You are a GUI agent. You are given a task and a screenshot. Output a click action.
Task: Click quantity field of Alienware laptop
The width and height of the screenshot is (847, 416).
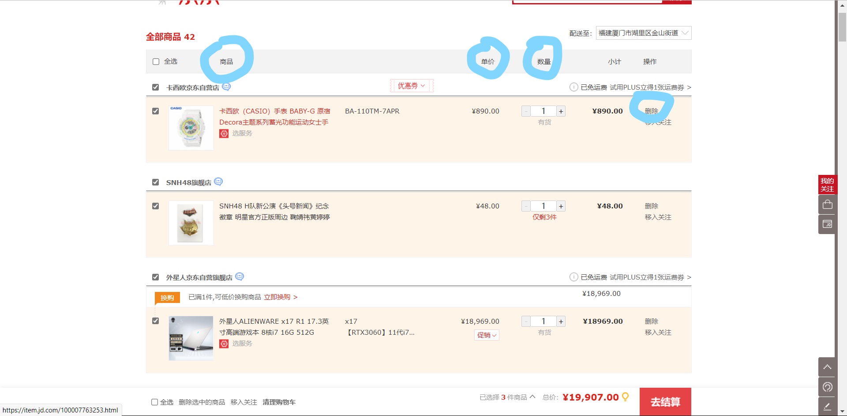pyautogui.click(x=543, y=321)
